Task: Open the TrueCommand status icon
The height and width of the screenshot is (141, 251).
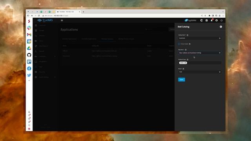Action: (x=202, y=20)
